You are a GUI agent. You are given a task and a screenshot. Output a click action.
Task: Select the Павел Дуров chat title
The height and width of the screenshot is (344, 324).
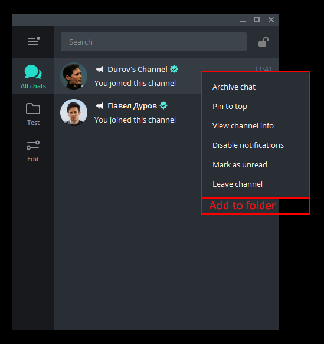132,106
